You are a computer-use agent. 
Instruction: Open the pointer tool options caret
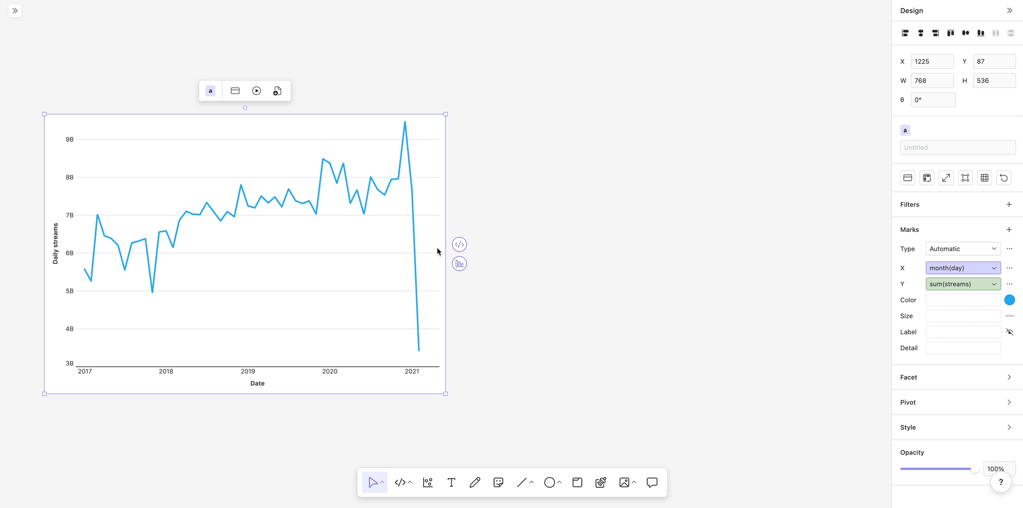point(382,483)
